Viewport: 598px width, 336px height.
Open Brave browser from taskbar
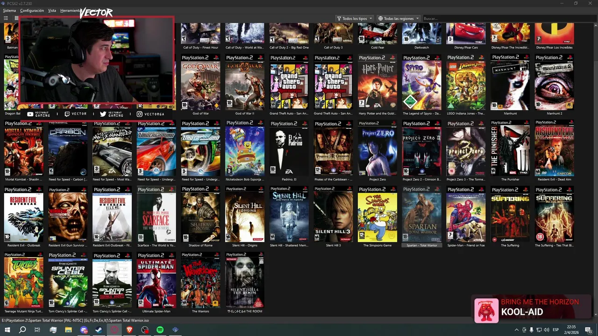pyautogui.click(x=129, y=330)
